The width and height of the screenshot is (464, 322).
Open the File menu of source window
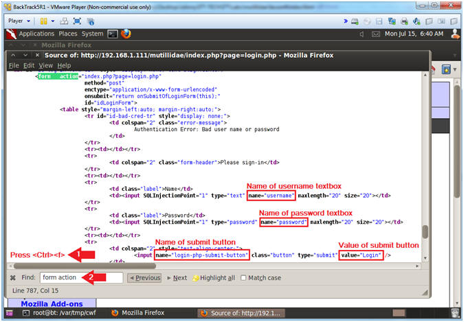pyautogui.click(x=14, y=65)
